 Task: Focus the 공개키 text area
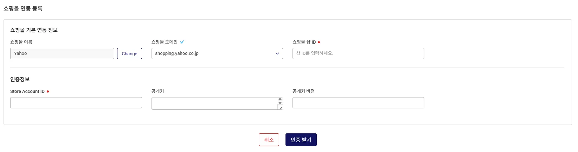214,103
